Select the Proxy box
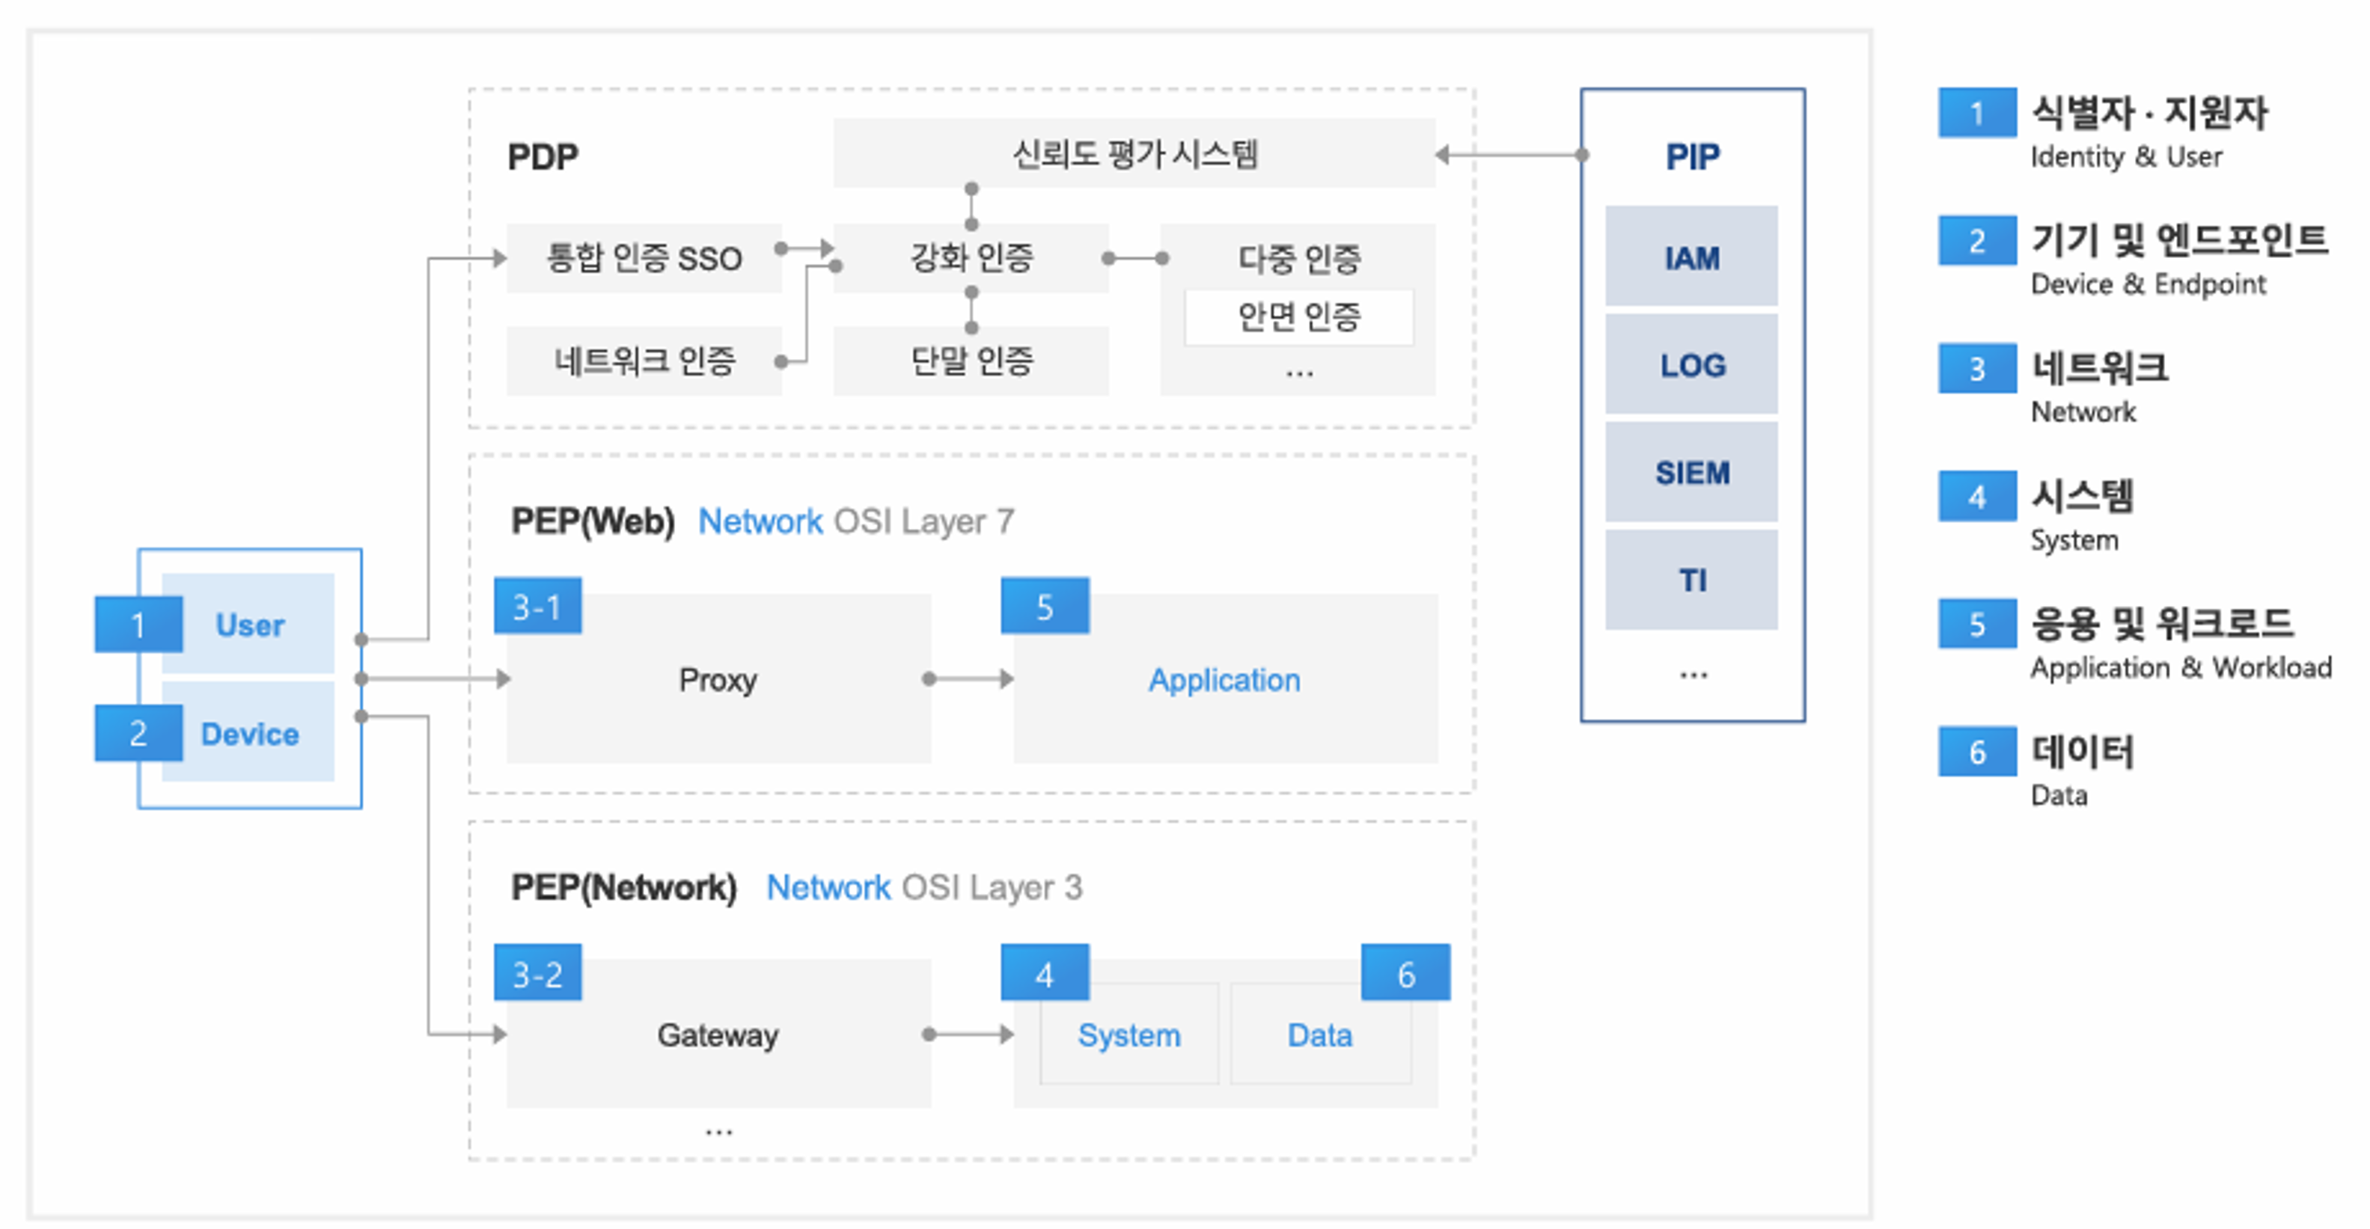This screenshot has height=1229, width=2370. [718, 679]
